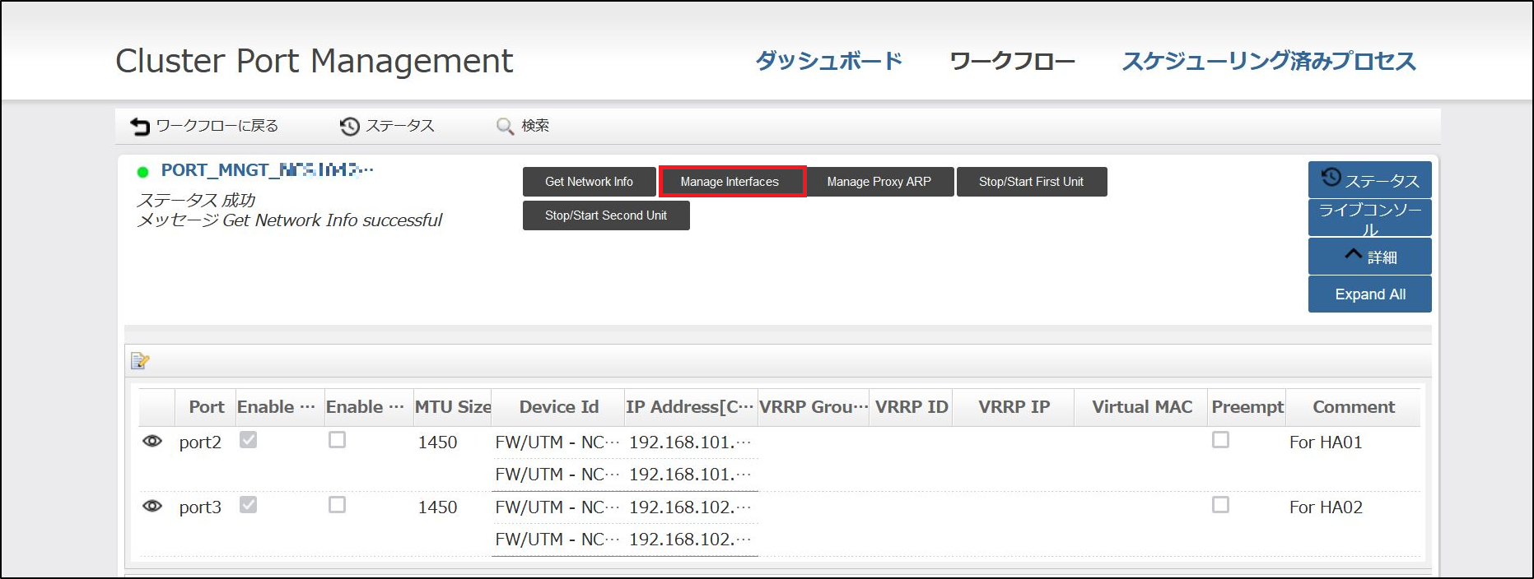Open the ライブコンソール live console
Screen dimensions: 1534x579
pos(1369,218)
